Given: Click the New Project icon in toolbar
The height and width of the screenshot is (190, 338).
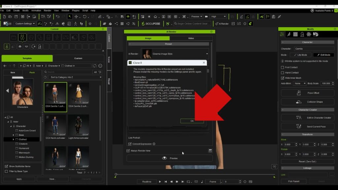Looking at the screenshot, I should coord(4,16).
